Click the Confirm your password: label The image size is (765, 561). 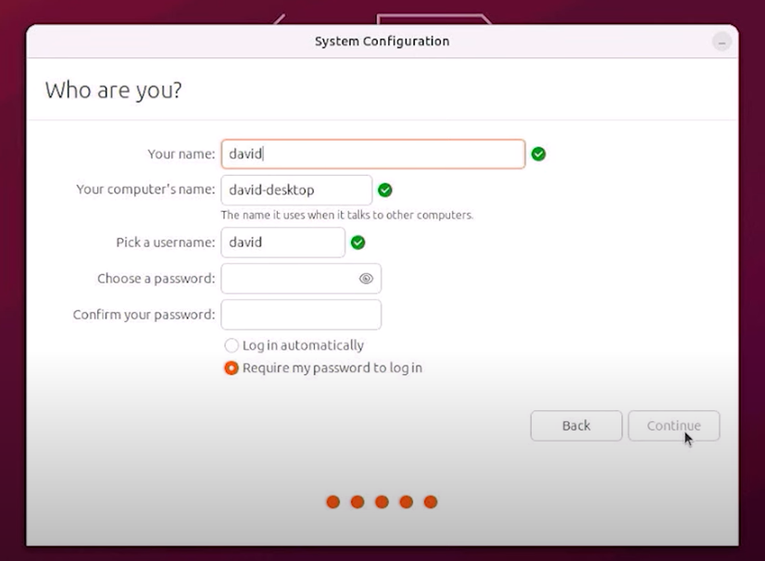pyautogui.click(x=144, y=315)
